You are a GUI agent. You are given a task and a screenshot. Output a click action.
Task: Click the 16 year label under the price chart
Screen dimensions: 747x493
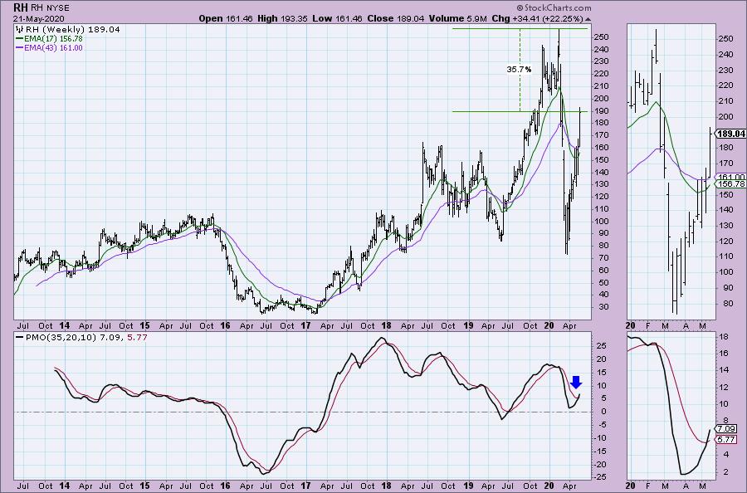pyautogui.click(x=225, y=326)
